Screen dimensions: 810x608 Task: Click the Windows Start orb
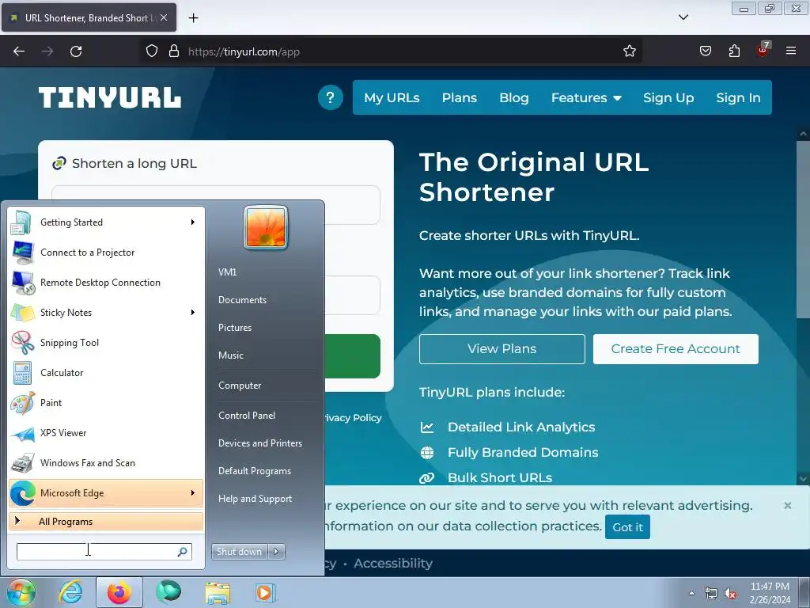[x=20, y=592]
